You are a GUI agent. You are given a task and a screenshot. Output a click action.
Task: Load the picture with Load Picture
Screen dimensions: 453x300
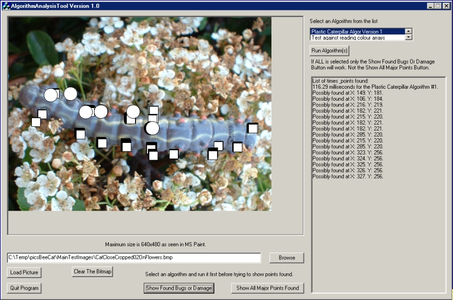tap(24, 272)
